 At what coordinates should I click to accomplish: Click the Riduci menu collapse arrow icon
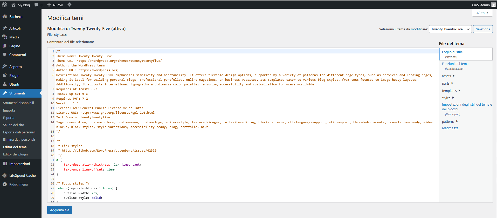(x=5, y=184)
